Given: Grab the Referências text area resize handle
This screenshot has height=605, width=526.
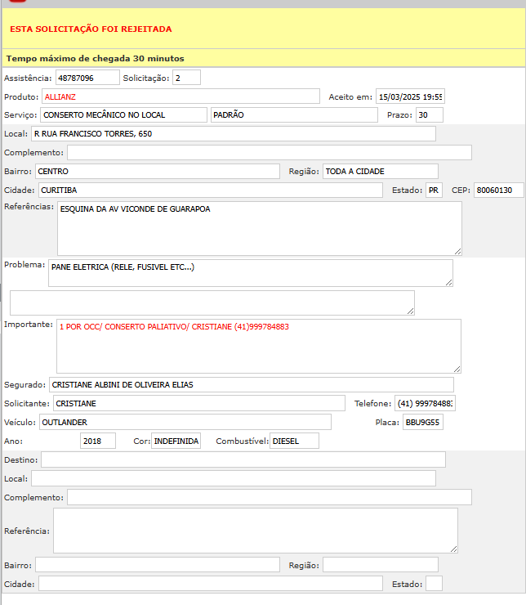Looking at the screenshot, I should (457, 251).
